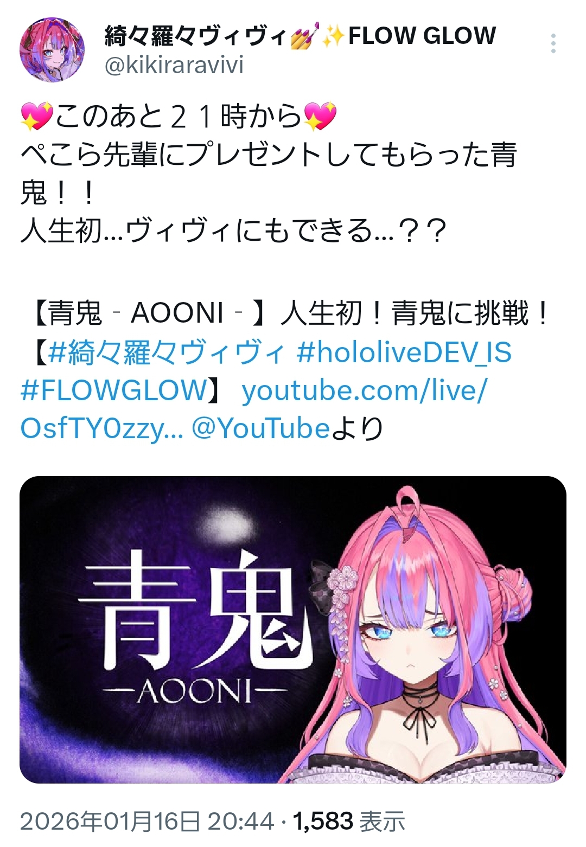Screen dimensions: 586x847
Task: Click the sparkling heart emoji after 時から
Action: point(320,116)
